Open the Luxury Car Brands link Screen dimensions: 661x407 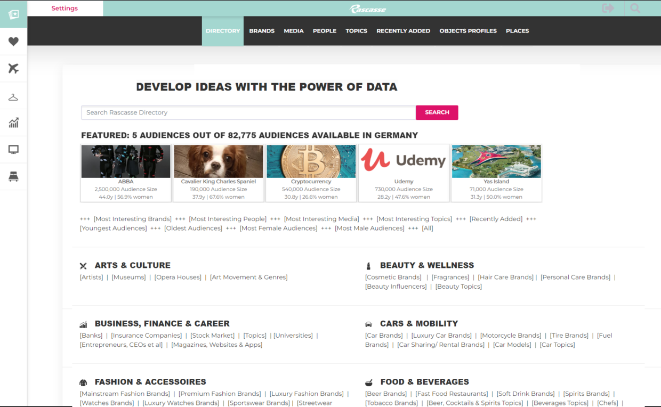441,336
